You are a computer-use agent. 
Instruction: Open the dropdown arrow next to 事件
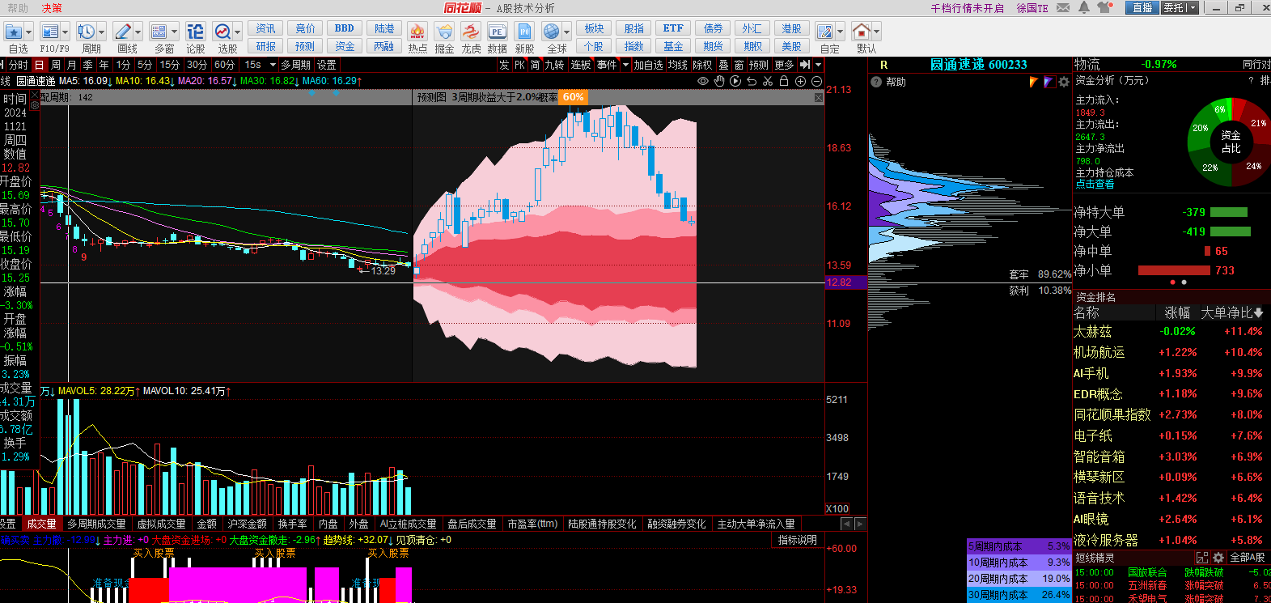(x=625, y=65)
